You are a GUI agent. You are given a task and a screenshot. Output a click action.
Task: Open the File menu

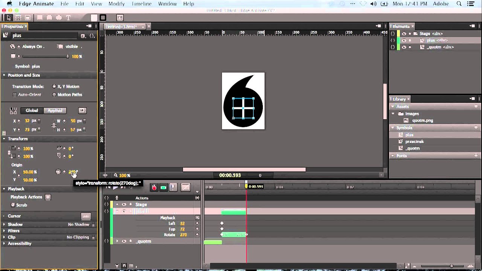click(64, 4)
